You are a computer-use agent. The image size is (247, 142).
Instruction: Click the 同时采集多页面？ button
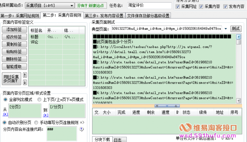[11, 79]
